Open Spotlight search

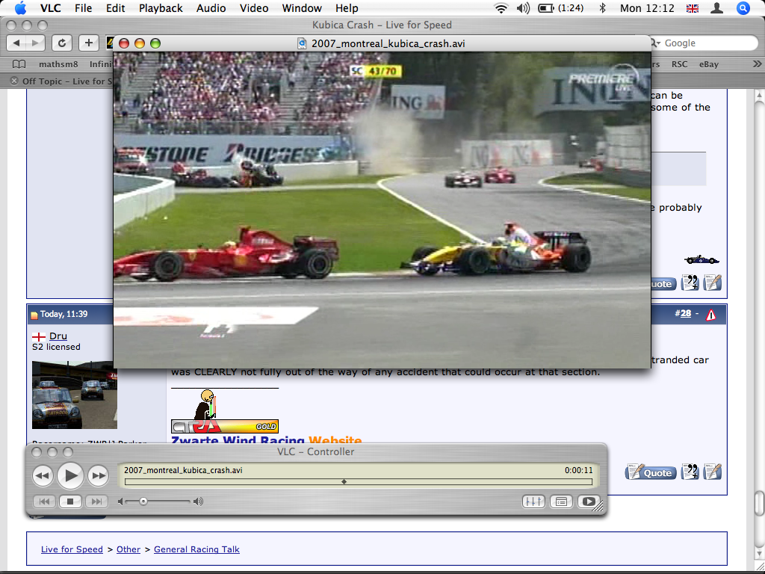(x=743, y=8)
